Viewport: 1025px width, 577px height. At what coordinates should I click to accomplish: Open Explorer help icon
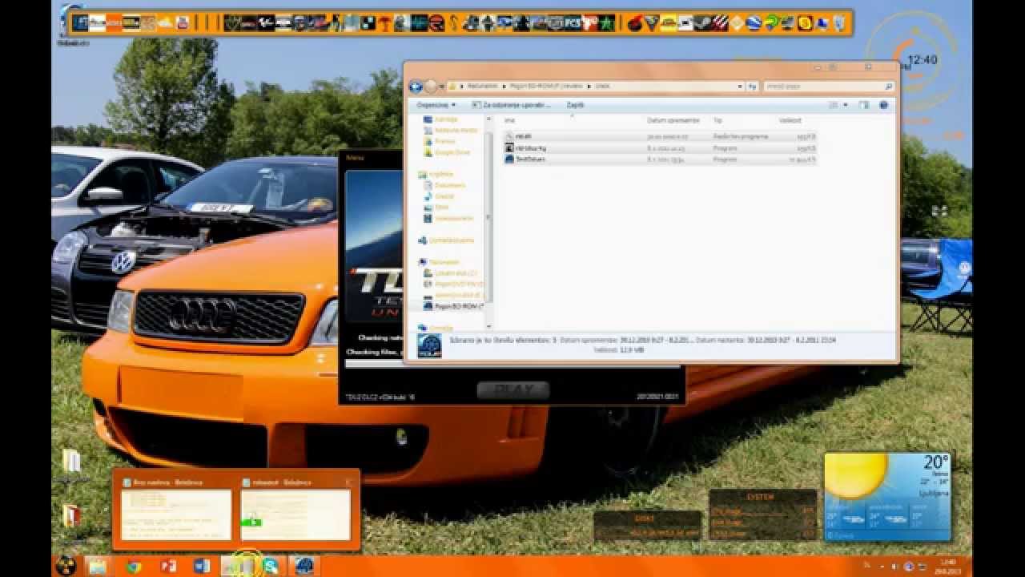[x=884, y=105]
